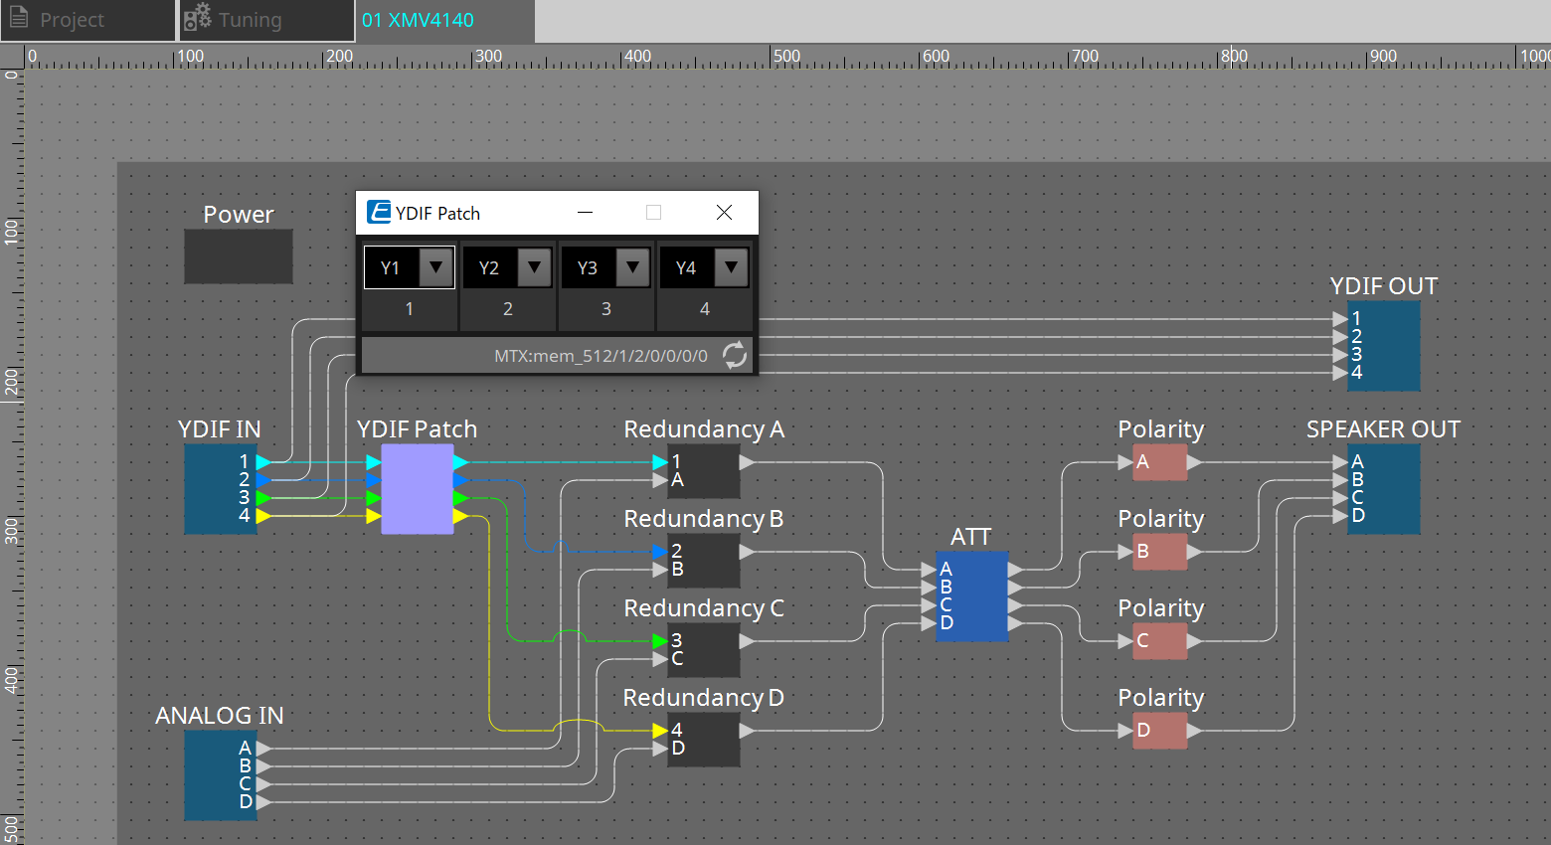1551x845 pixels.
Task: Click the Redundancy D block
Action: (x=708, y=740)
